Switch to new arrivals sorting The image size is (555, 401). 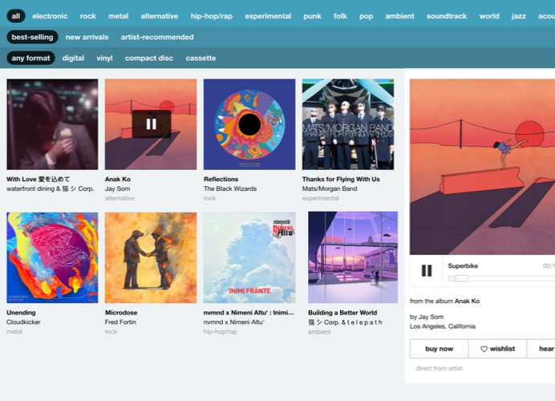point(88,37)
